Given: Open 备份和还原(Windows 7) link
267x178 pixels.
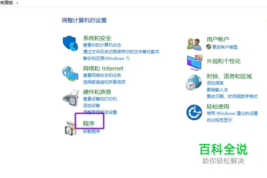Looking at the screenshot, I should [x=106, y=58].
